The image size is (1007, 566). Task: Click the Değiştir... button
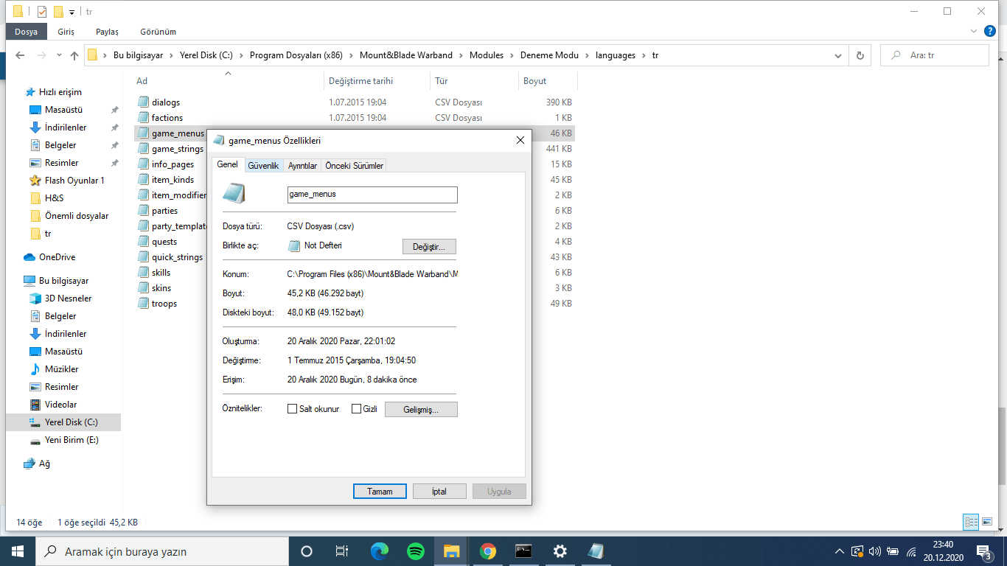429,246
